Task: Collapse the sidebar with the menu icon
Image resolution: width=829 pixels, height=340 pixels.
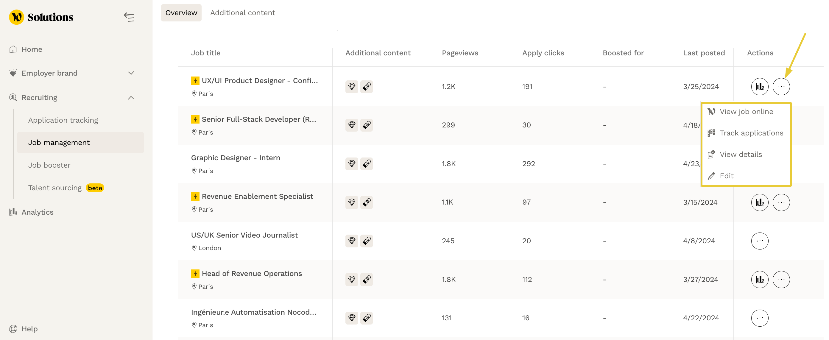Action: (x=129, y=17)
